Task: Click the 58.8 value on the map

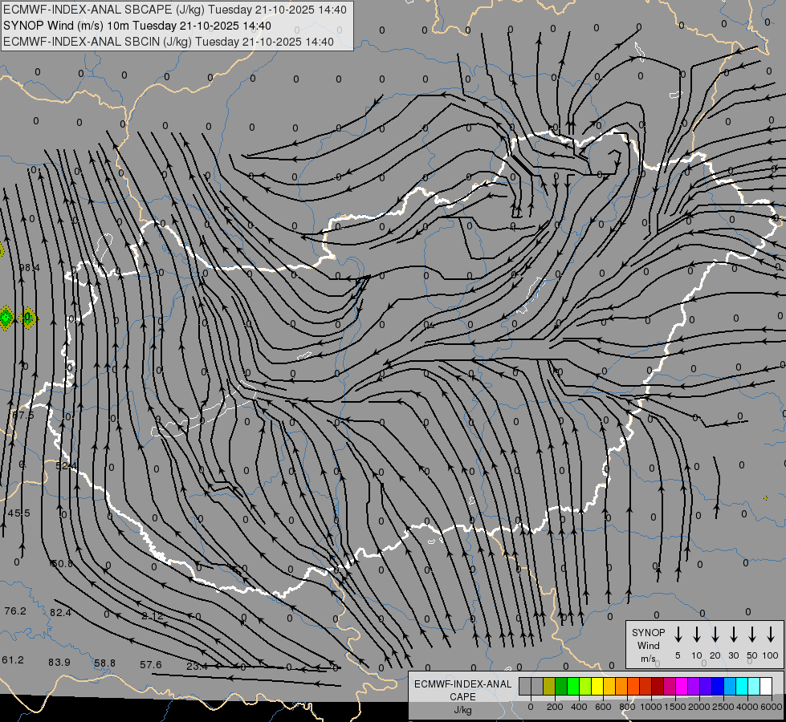Action: [104, 663]
